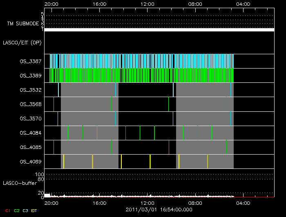Click the green C2 legend label
This screenshot has width=286, height=217.
coord(16,210)
